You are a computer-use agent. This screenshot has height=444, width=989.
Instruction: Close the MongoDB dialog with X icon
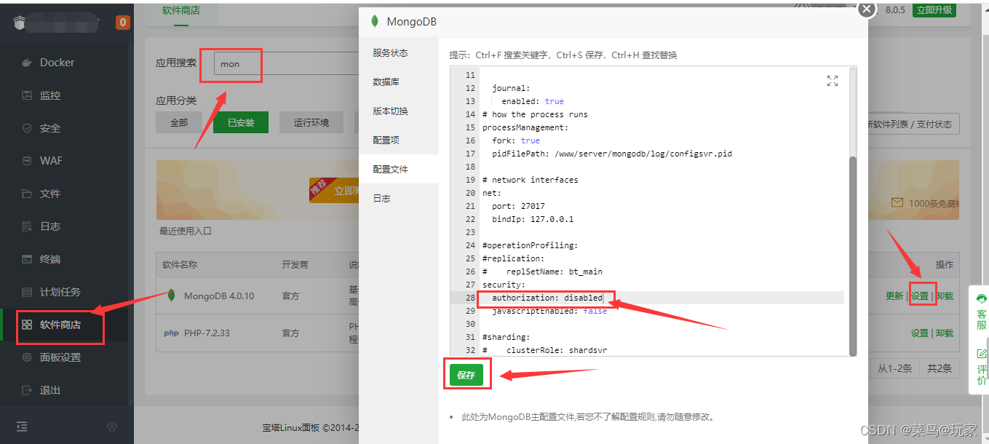pyautogui.click(x=865, y=9)
